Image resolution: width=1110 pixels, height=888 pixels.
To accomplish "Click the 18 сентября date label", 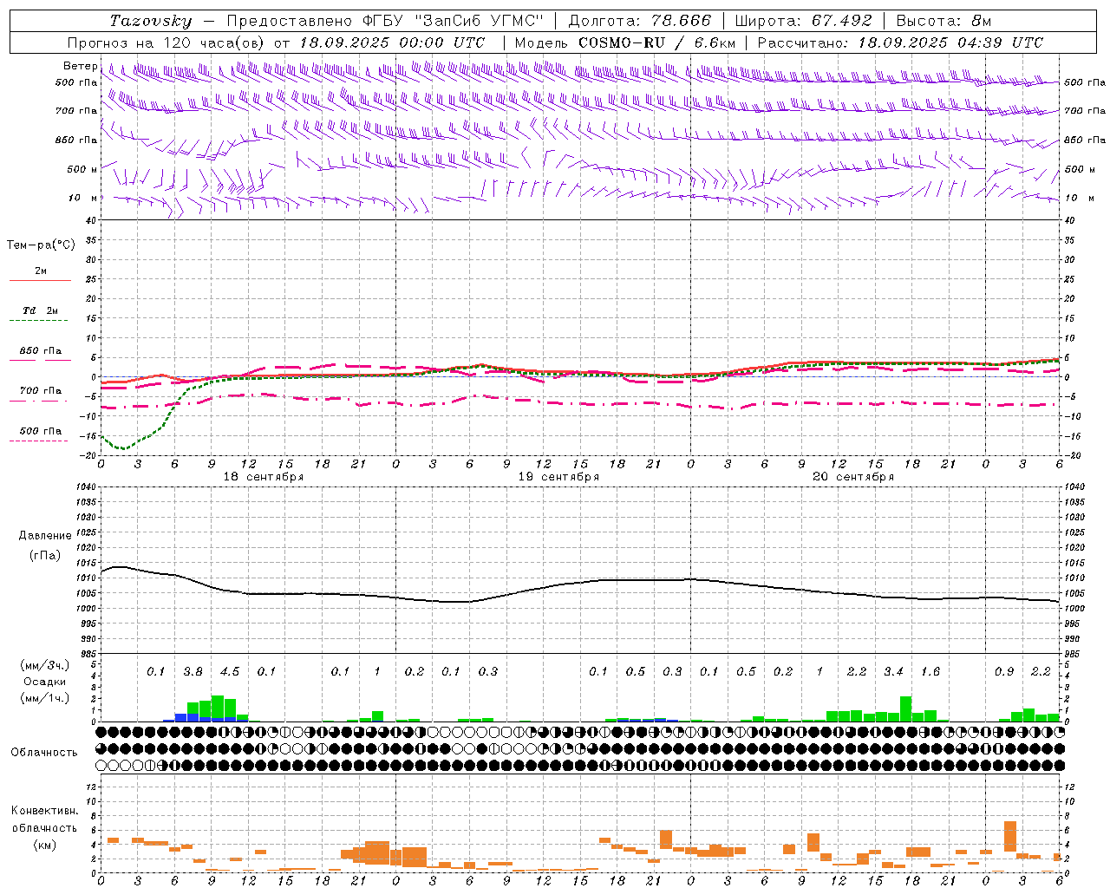I will (264, 477).
